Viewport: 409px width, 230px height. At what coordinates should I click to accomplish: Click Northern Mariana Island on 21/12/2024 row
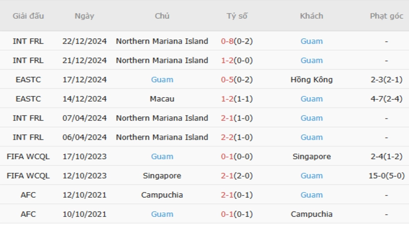162,60
